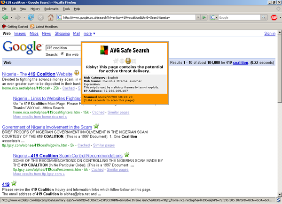Click the greyed Stop loading icon
The height and width of the screenshot is (204, 282).
tap(40, 17)
